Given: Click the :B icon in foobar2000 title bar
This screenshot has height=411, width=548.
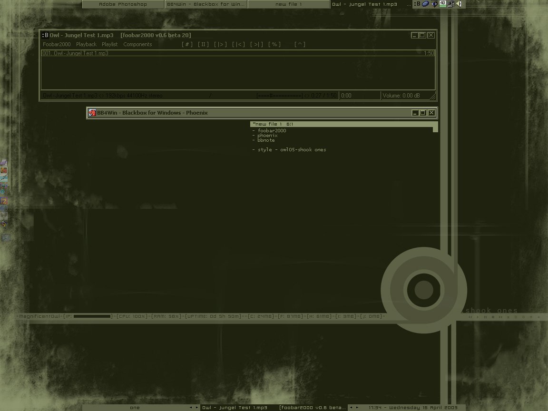Looking at the screenshot, I should 45,35.
